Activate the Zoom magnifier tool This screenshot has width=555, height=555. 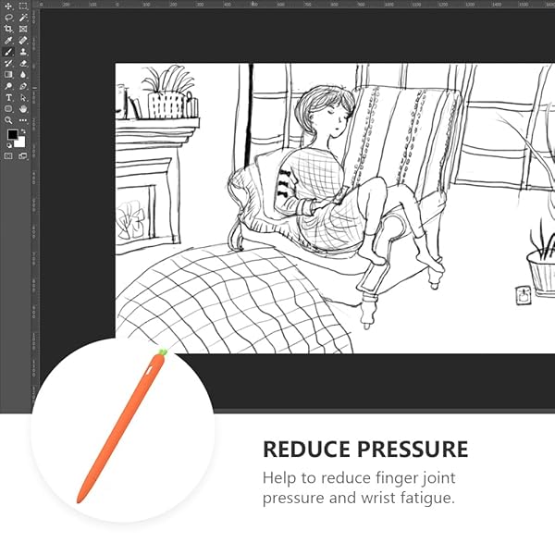(9, 120)
